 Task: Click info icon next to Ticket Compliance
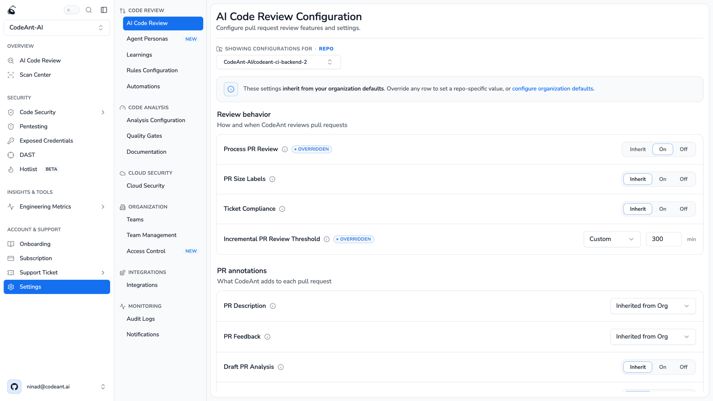pos(282,209)
